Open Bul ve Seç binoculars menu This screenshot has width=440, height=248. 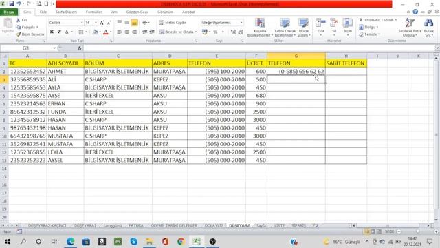(x=429, y=28)
